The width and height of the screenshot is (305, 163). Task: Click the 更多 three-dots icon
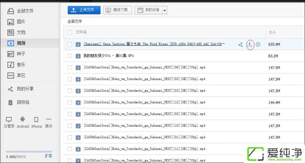(48, 119)
